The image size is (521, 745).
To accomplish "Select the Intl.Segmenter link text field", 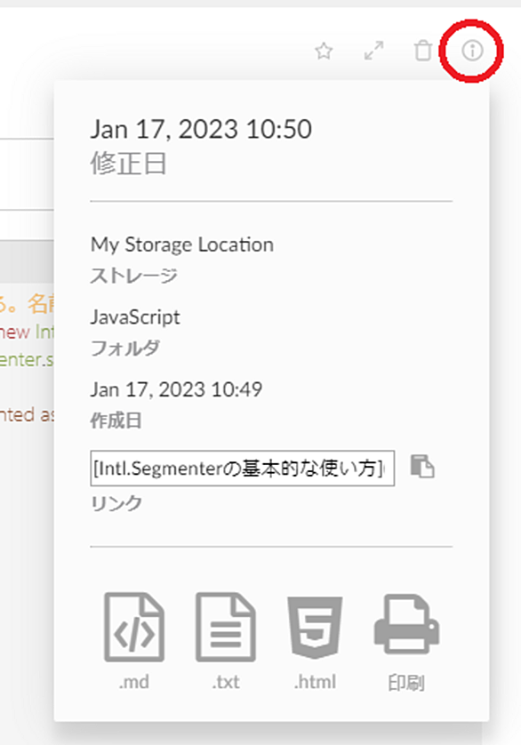I will (x=243, y=469).
